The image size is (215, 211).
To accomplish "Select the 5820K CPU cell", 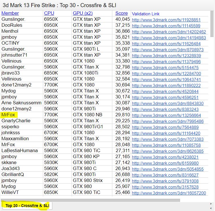I will (x=57, y=174).
